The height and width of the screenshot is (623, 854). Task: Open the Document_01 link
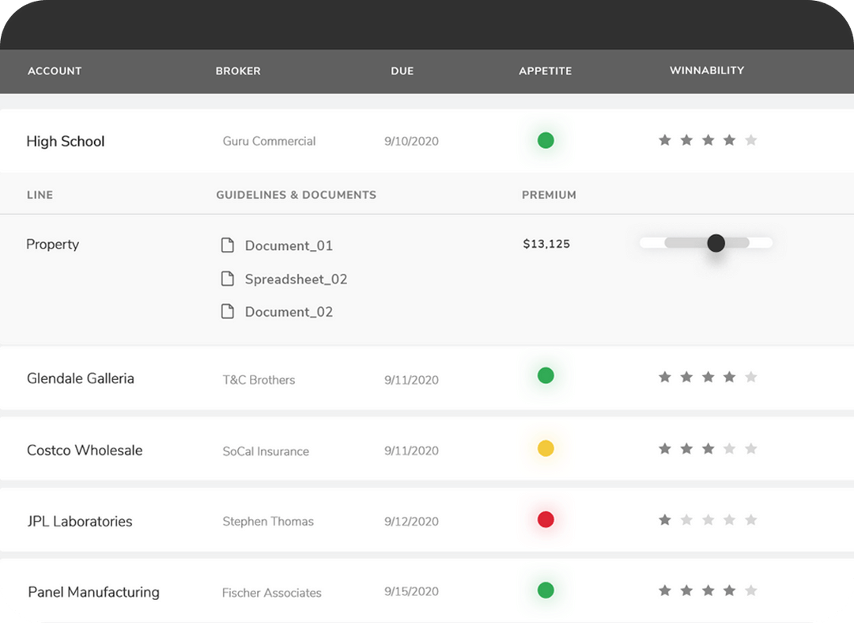289,246
